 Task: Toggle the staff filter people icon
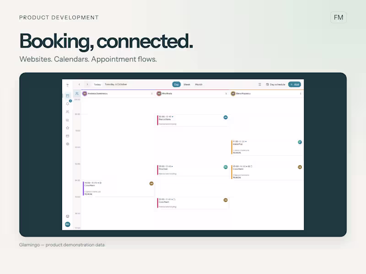tap(77, 94)
